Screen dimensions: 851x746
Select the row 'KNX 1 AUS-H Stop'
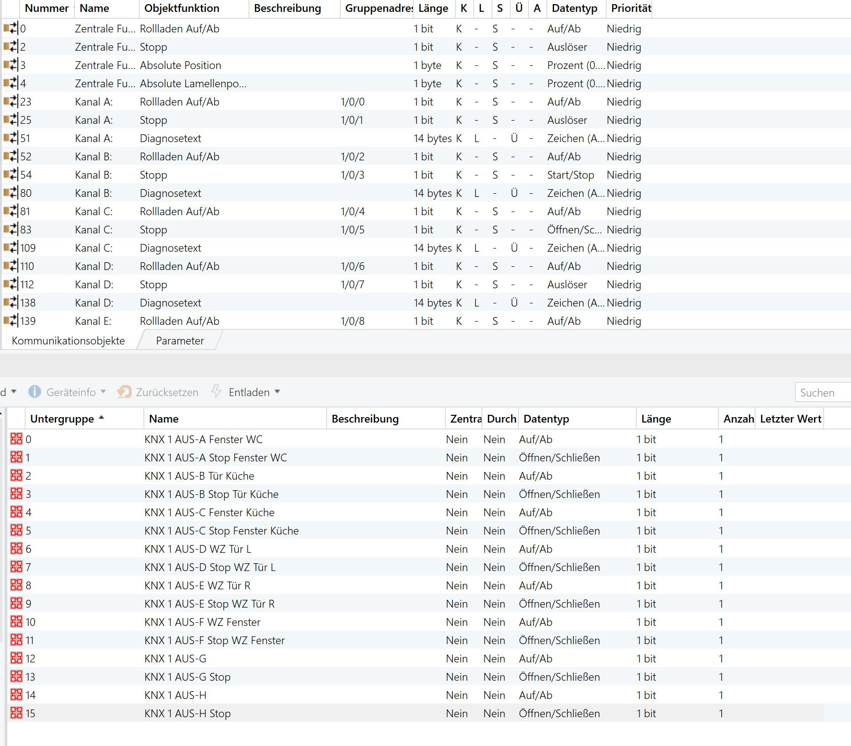click(416, 713)
